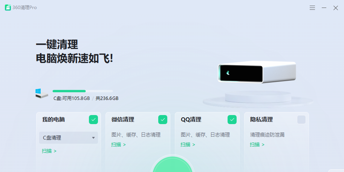Click the C盘 available space text
The width and height of the screenshot is (344, 172).
pos(72,98)
